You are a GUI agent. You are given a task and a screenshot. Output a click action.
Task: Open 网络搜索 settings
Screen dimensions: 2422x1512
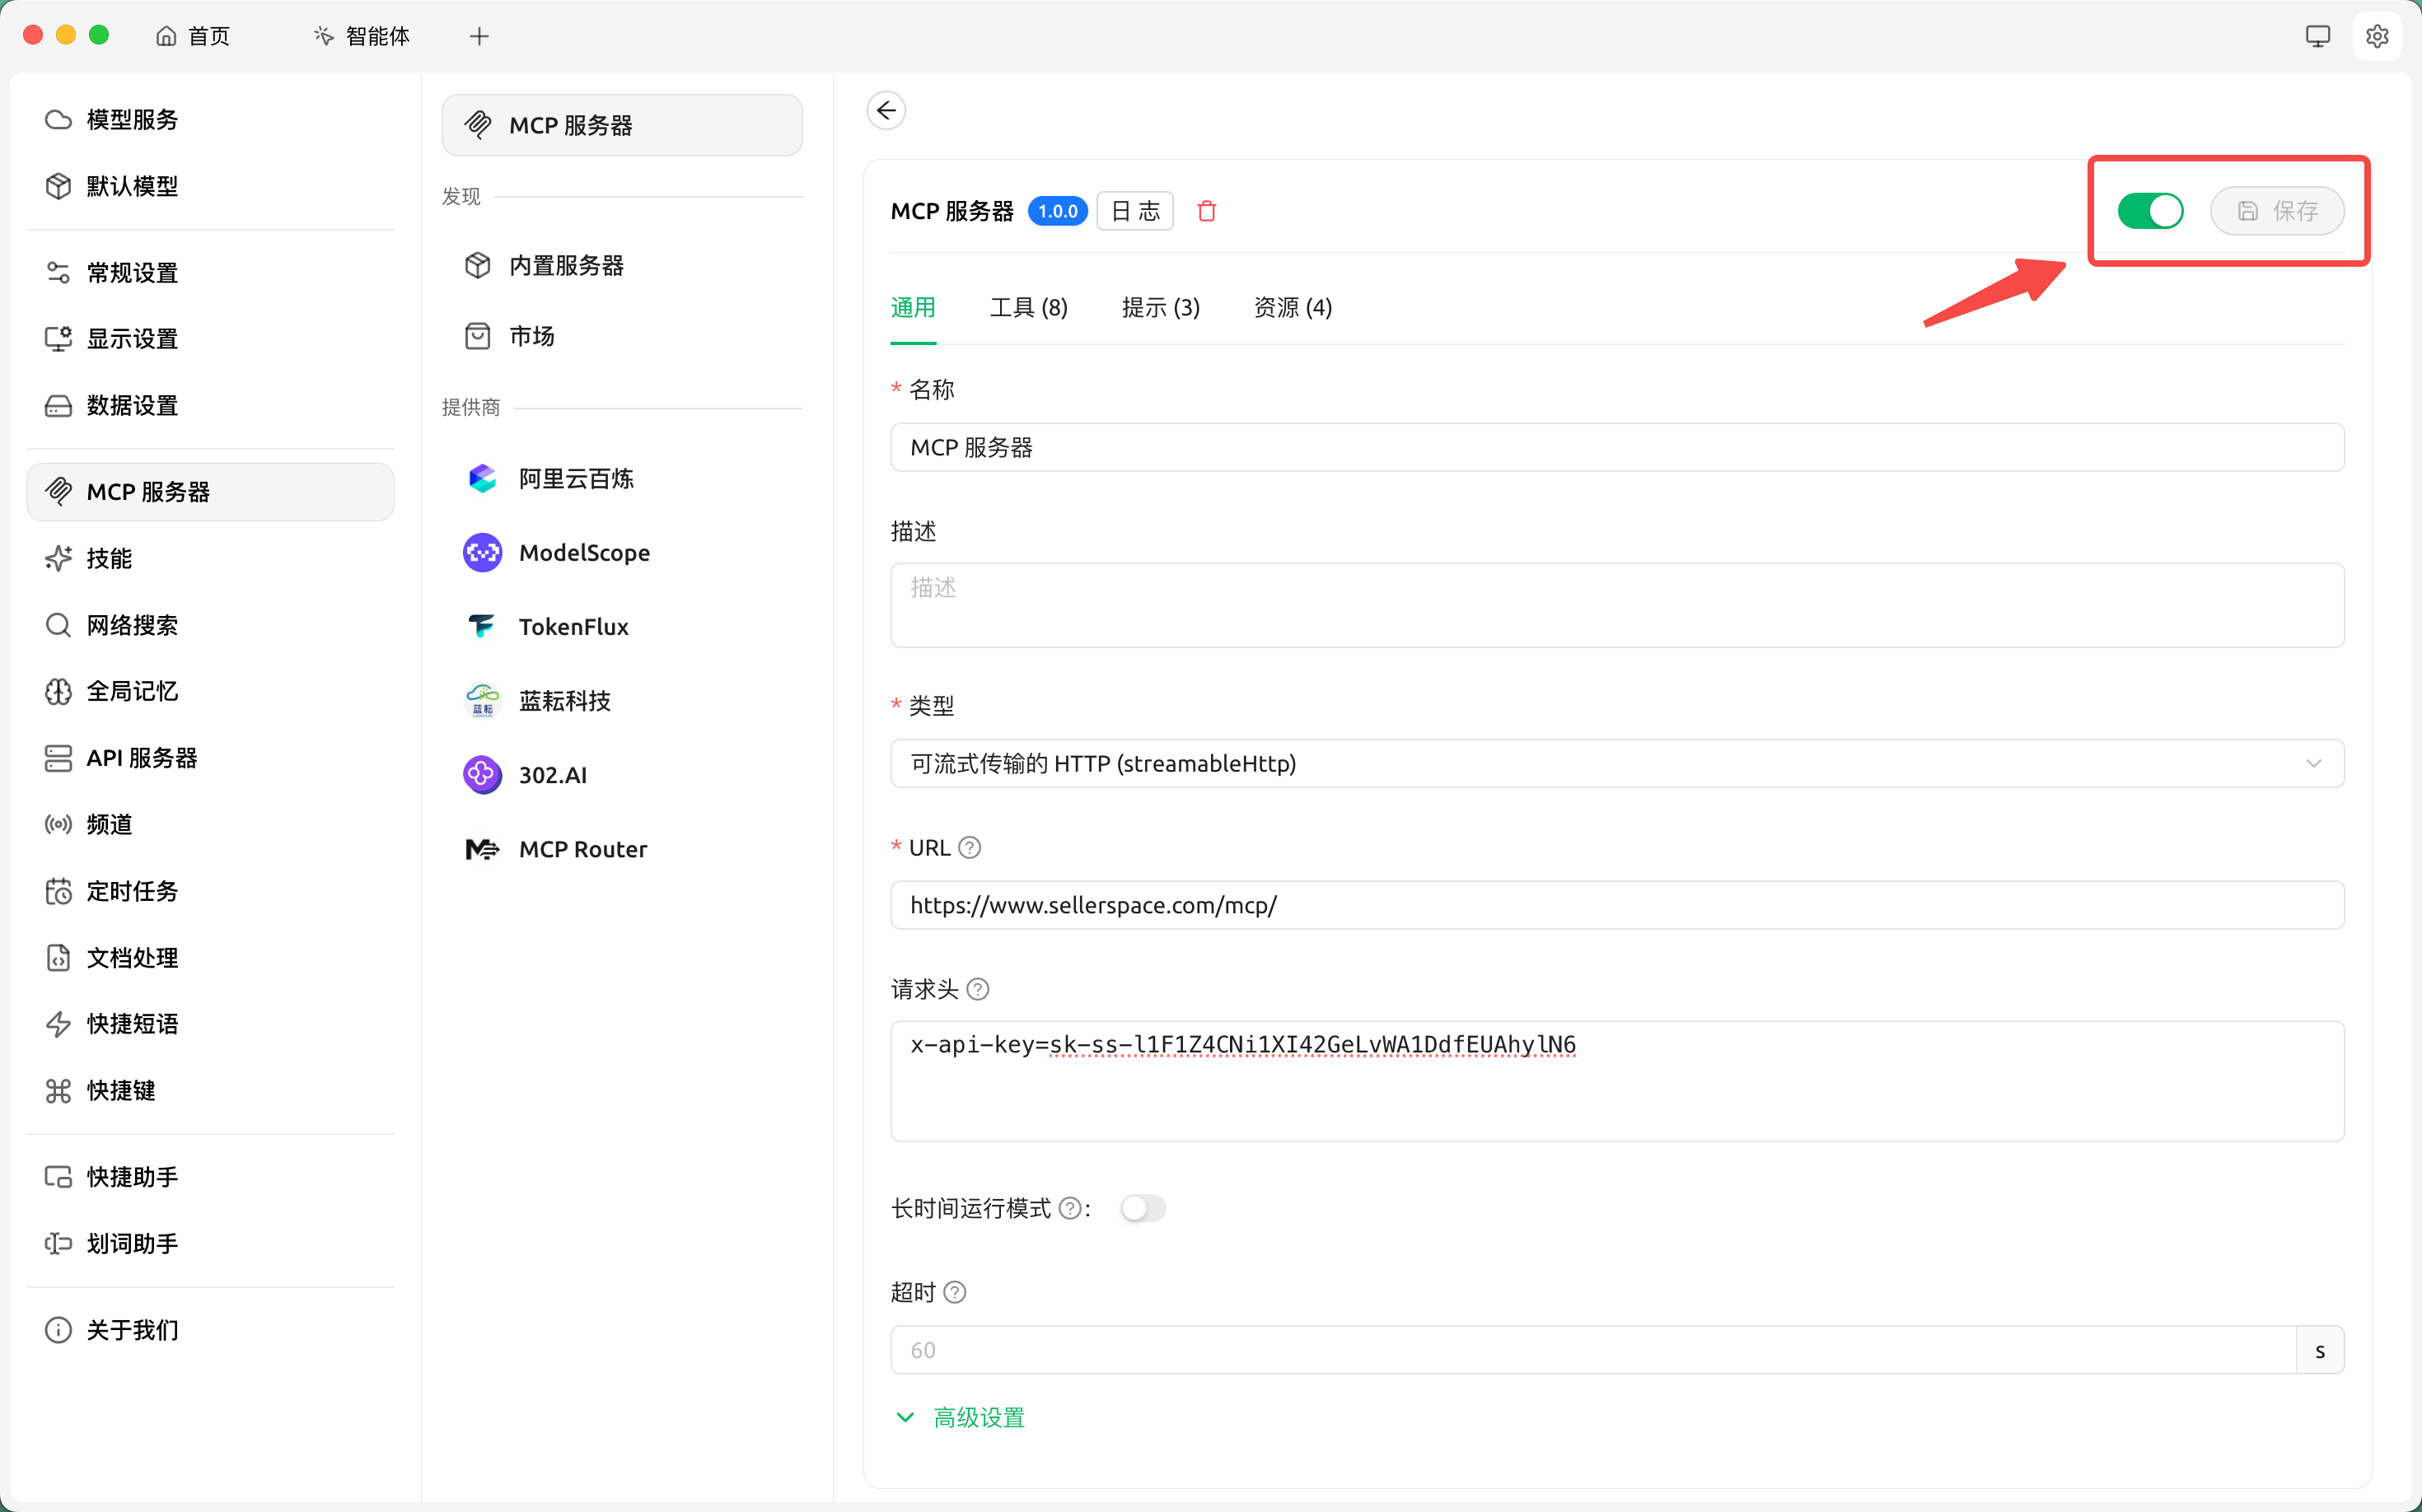210,625
